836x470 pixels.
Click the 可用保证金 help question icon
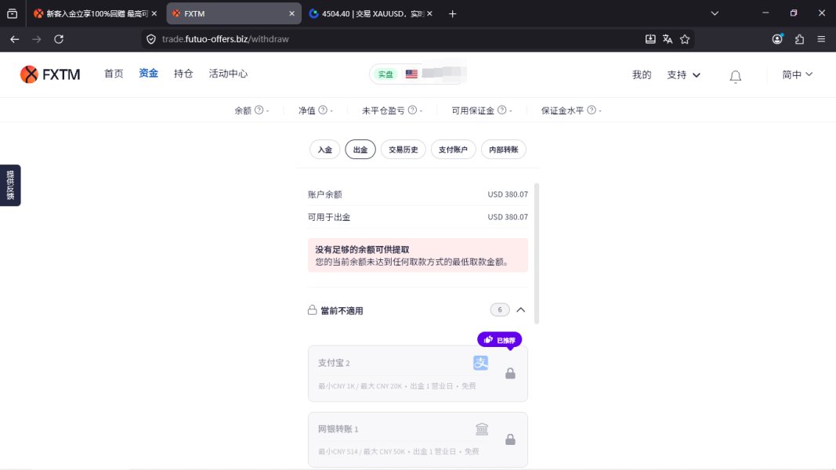(501, 110)
